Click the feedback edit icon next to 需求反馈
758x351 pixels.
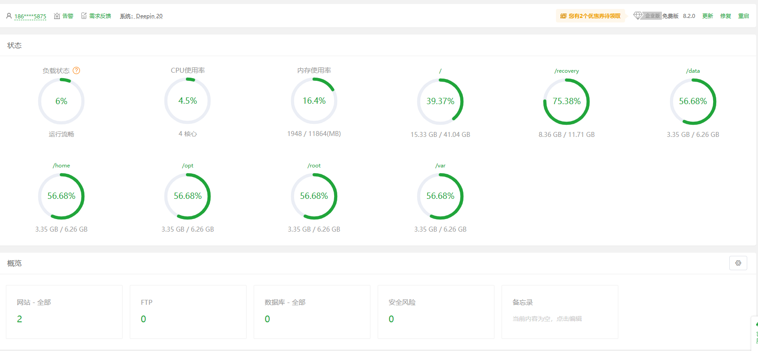[84, 16]
